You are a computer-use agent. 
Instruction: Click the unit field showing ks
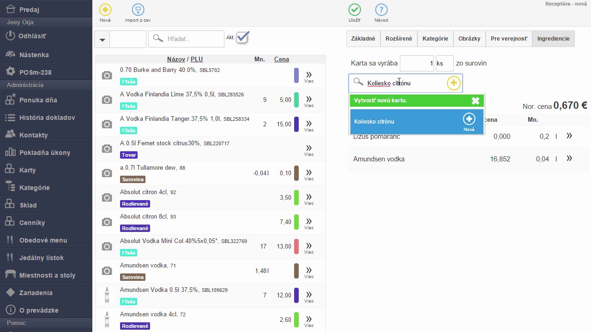click(445, 63)
